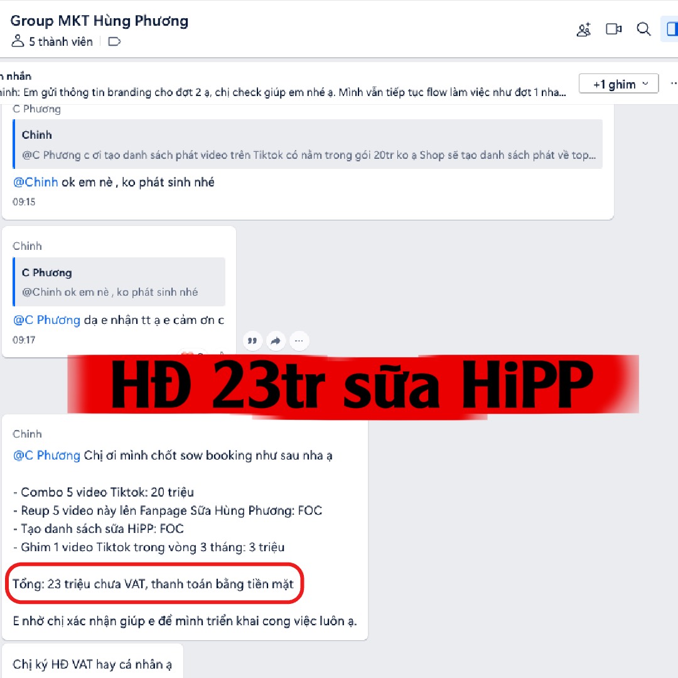The width and height of the screenshot is (678, 678).
Task: Click the quote reply icon on Chinh's message
Action: (252, 341)
